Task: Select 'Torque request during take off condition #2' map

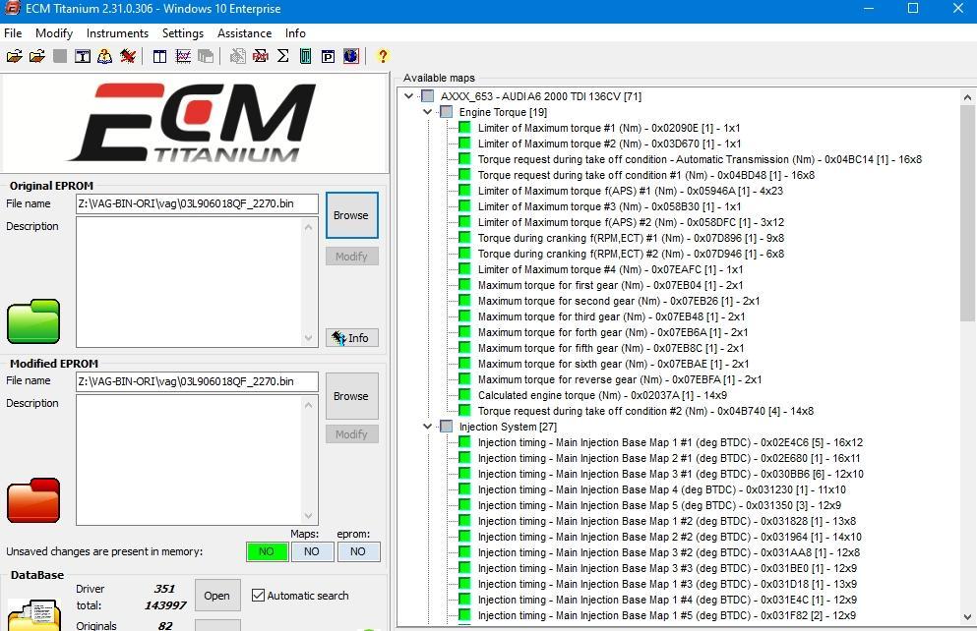Action: click(x=645, y=411)
